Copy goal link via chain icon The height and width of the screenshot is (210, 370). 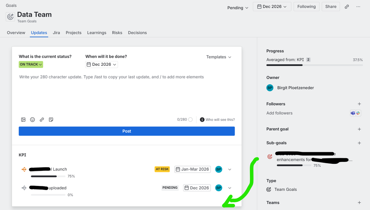(x=347, y=7)
